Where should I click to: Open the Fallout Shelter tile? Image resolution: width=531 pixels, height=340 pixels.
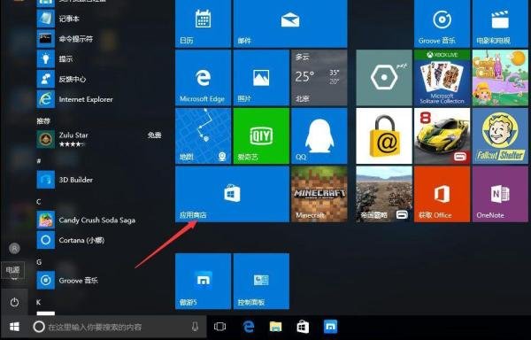500,135
